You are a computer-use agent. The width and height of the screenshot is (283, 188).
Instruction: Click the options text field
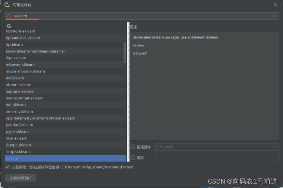pyautogui.click(x=217, y=157)
